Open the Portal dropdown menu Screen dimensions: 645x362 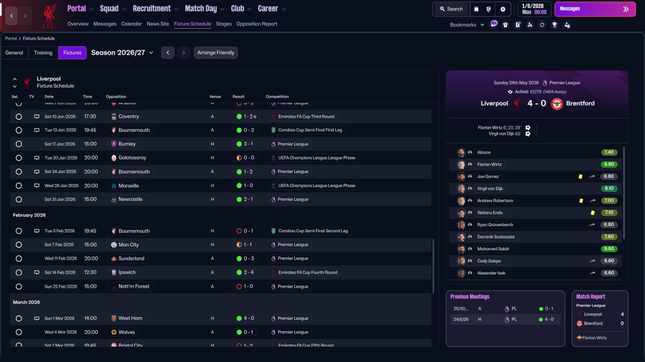point(81,9)
